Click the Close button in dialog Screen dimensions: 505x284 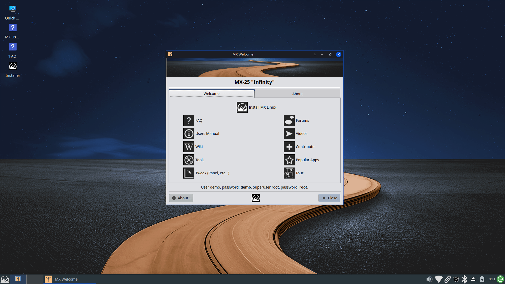[329, 198]
